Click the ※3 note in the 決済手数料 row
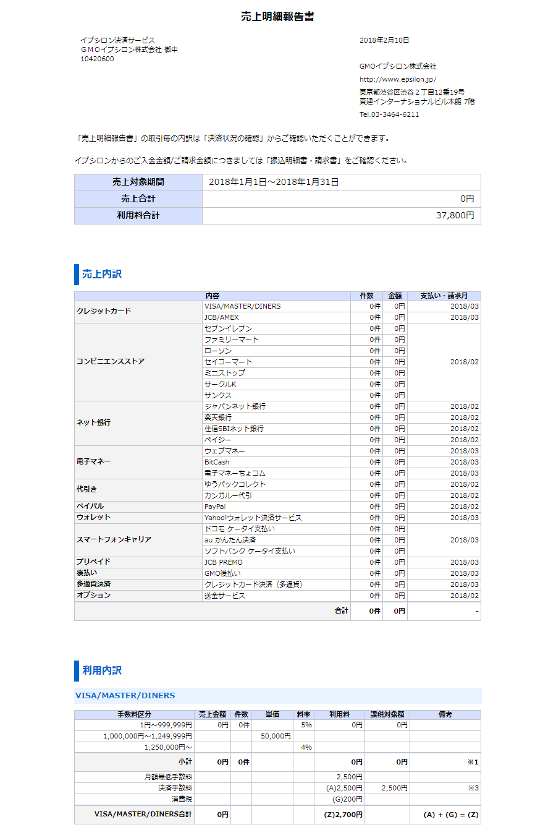This screenshot has height=830, width=556. click(x=473, y=789)
